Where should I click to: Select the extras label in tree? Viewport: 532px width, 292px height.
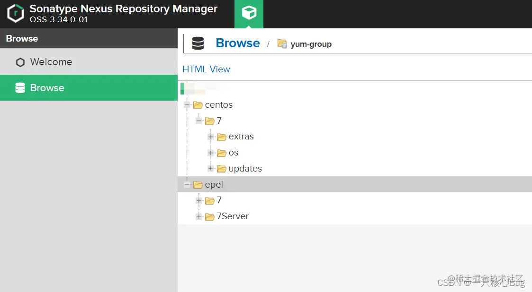[241, 137]
